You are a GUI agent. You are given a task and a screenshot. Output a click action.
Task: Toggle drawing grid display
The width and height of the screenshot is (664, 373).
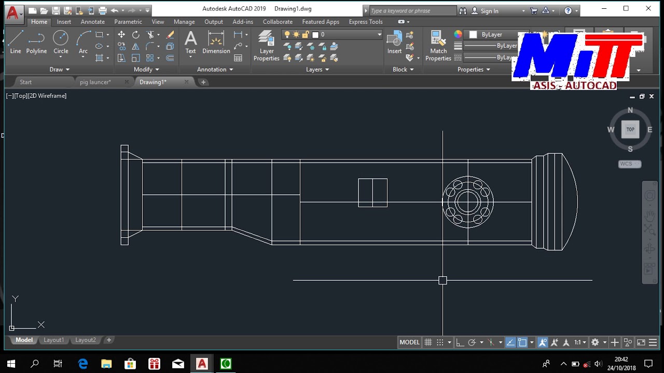point(428,342)
